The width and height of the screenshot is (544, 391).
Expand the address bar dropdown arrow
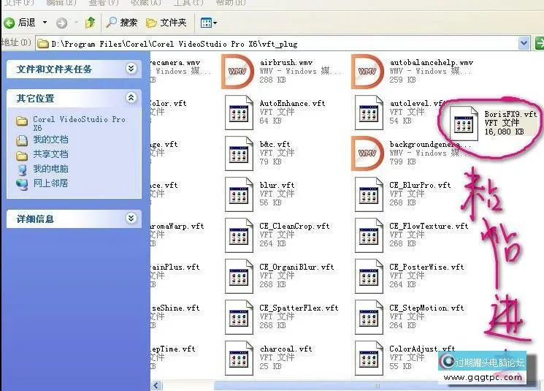point(524,43)
